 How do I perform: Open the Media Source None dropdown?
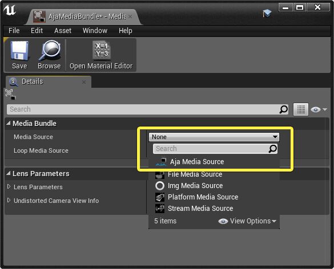pos(214,137)
